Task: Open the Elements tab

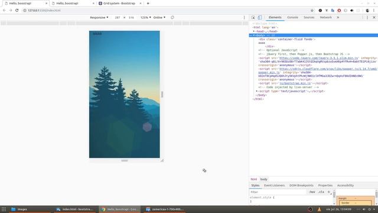Action: 275,17
